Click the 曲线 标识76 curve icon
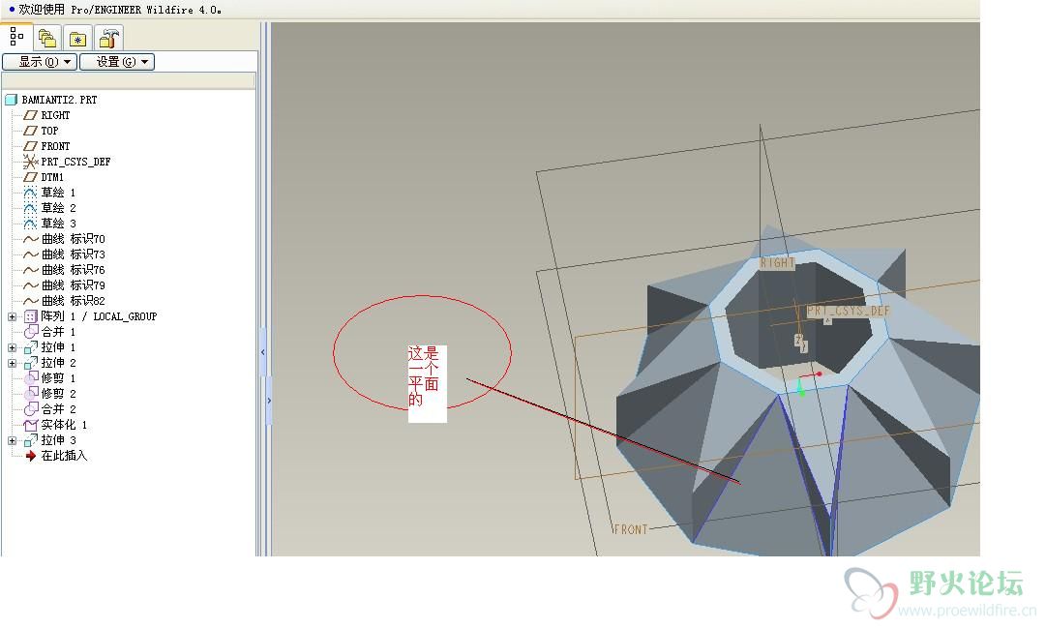Viewport: 1046px width, 628px height. tap(31, 270)
